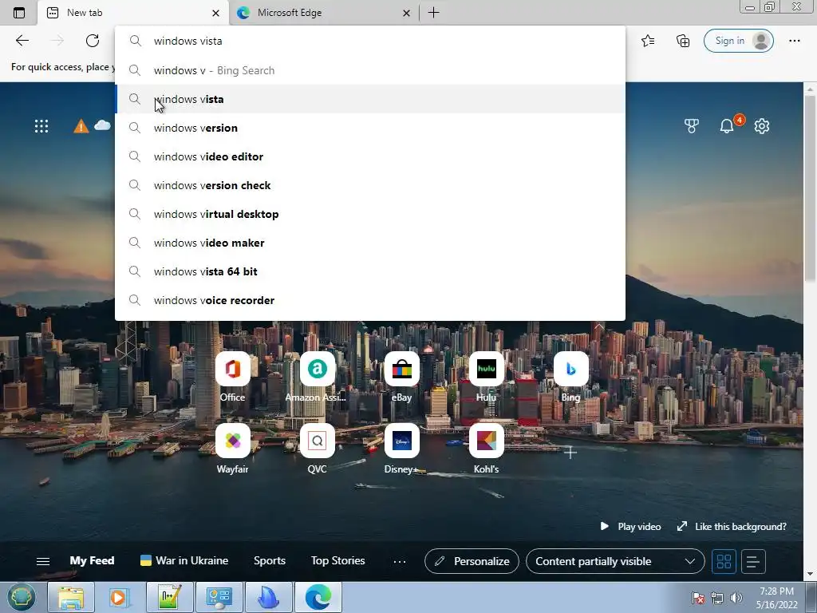The width and height of the screenshot is (817, 613).
Task: Click the volume speaker tray icon
Action: 736,598
